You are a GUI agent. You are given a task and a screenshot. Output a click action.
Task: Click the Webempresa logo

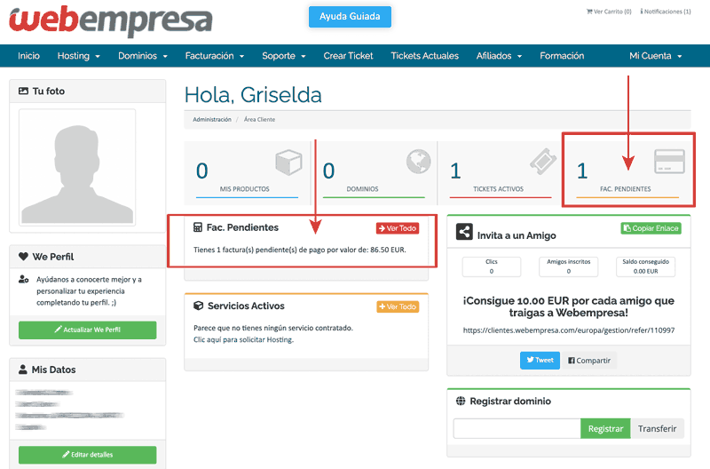111,20
